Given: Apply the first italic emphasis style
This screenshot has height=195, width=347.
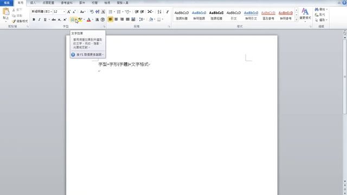Looking at the screenshot, I should point(182,15).
